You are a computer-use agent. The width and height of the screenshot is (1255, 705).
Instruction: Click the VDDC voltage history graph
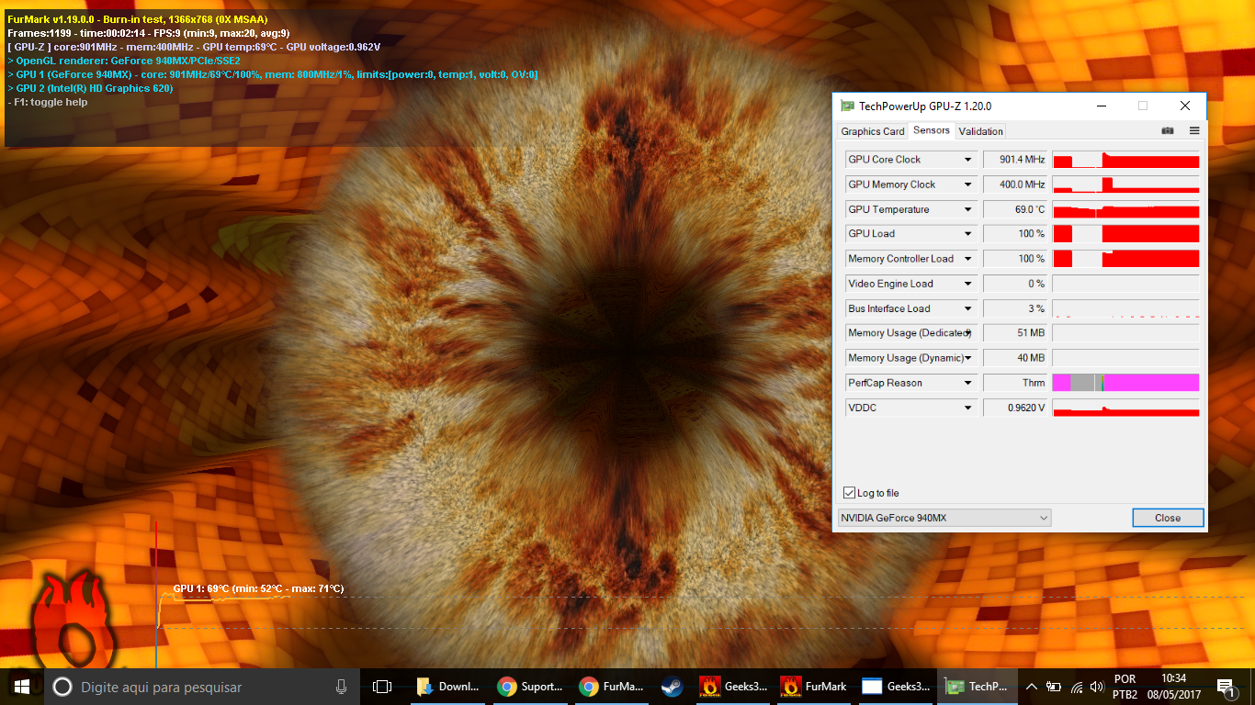click(x=1125, y=408)
